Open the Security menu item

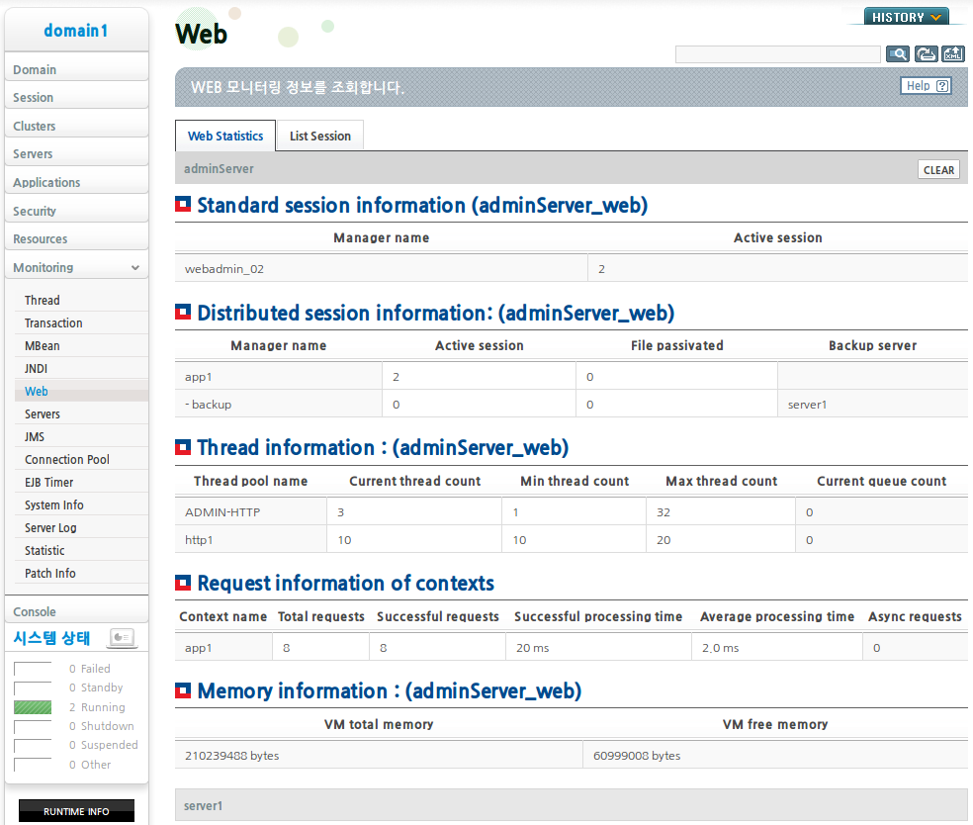click(x=76, y=211)
